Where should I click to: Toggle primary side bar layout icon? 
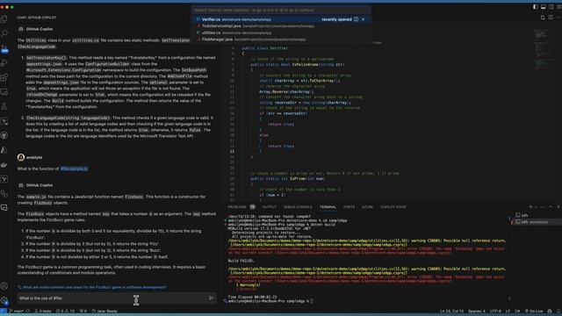coord(535,7)
